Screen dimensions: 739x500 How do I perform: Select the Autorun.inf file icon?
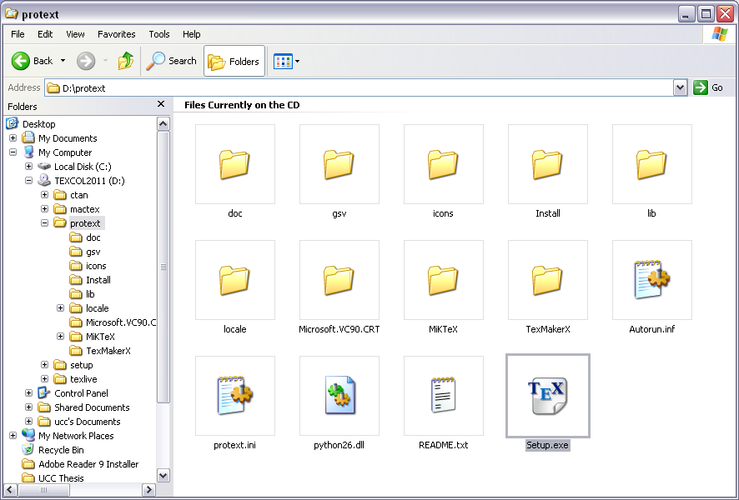tap(651, 280)
